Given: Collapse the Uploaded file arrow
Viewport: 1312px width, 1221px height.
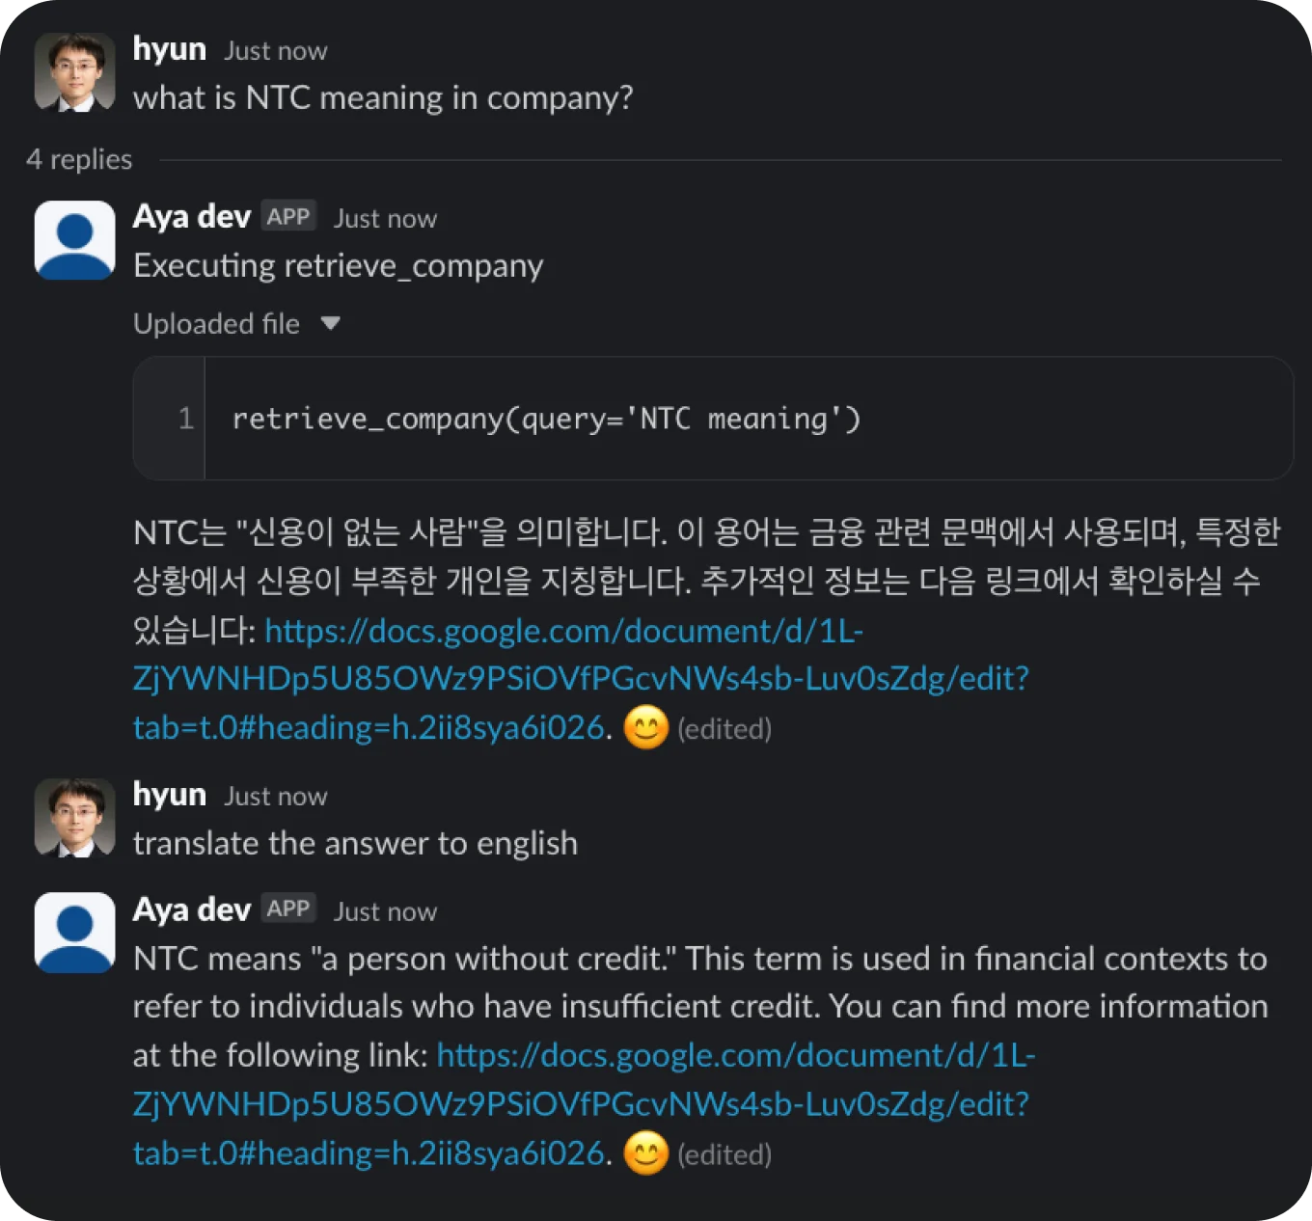Looking at the screenshot, I should 330,323.
